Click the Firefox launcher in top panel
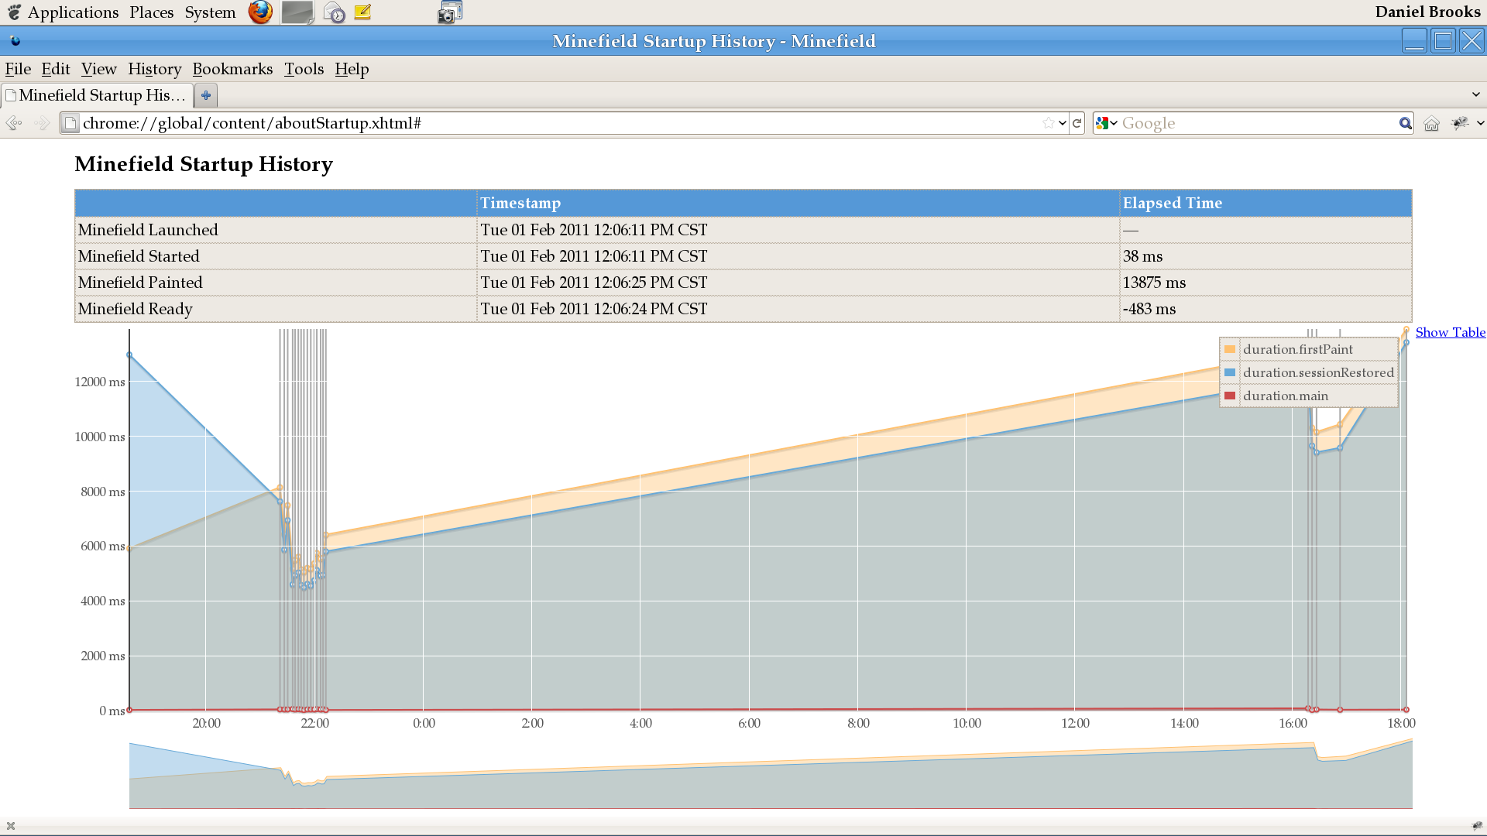The width and height of the screenshot is (1487, 836). pyautogui.click(x=260, y=12)
